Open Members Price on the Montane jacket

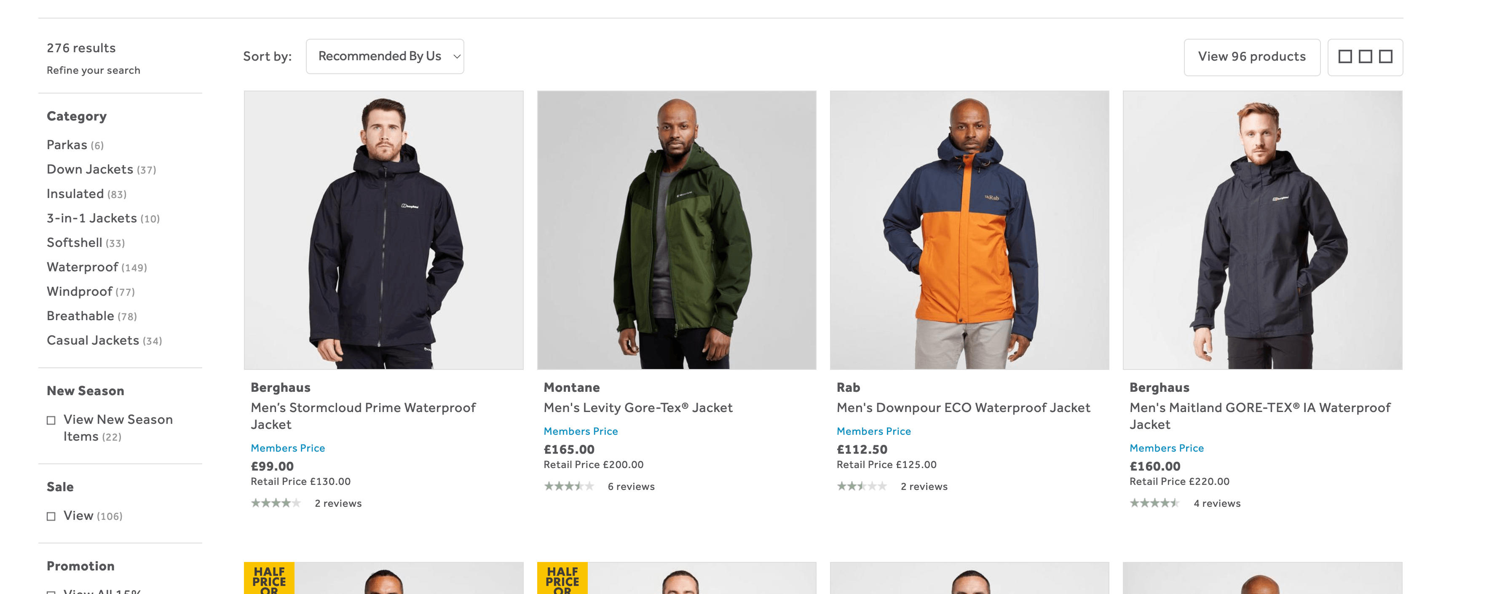pos(581,431)
